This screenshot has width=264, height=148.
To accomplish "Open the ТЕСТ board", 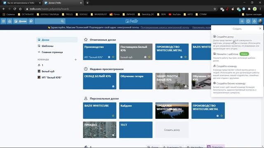I will pos(136,130).
